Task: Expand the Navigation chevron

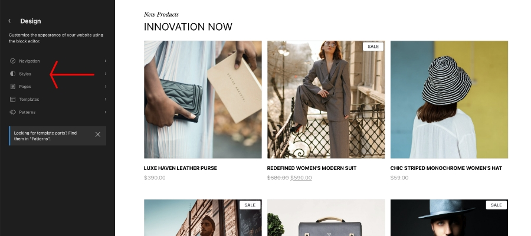Action: [106, 61]
